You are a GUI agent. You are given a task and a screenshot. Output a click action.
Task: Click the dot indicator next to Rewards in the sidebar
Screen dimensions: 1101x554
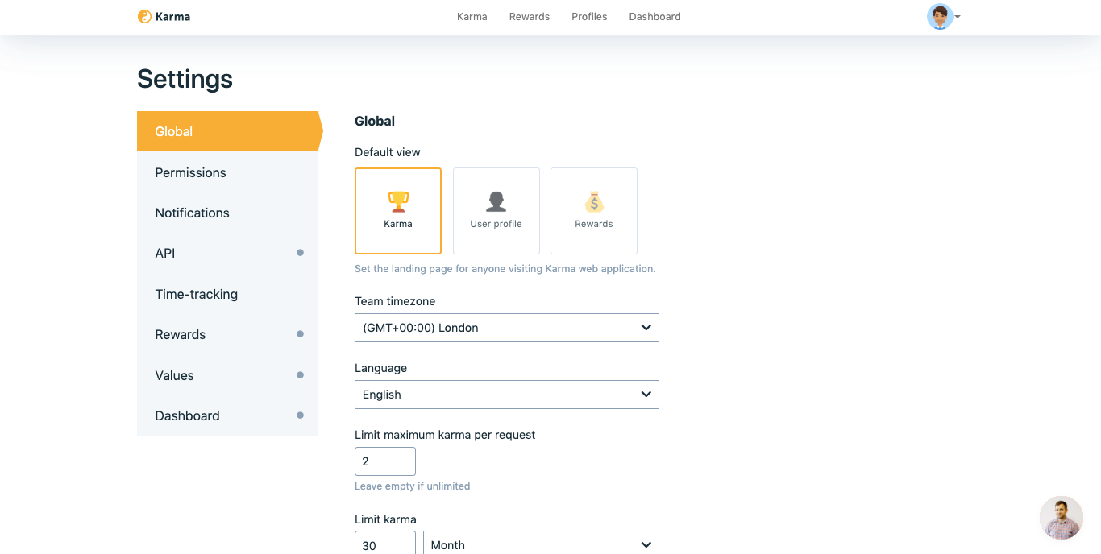click(301, 334)
